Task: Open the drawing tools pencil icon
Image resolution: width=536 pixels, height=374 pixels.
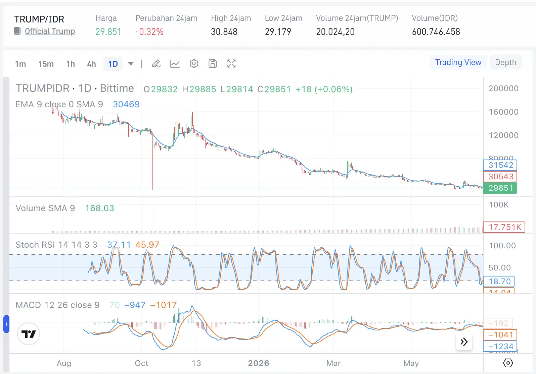Action: pos(156,63)
